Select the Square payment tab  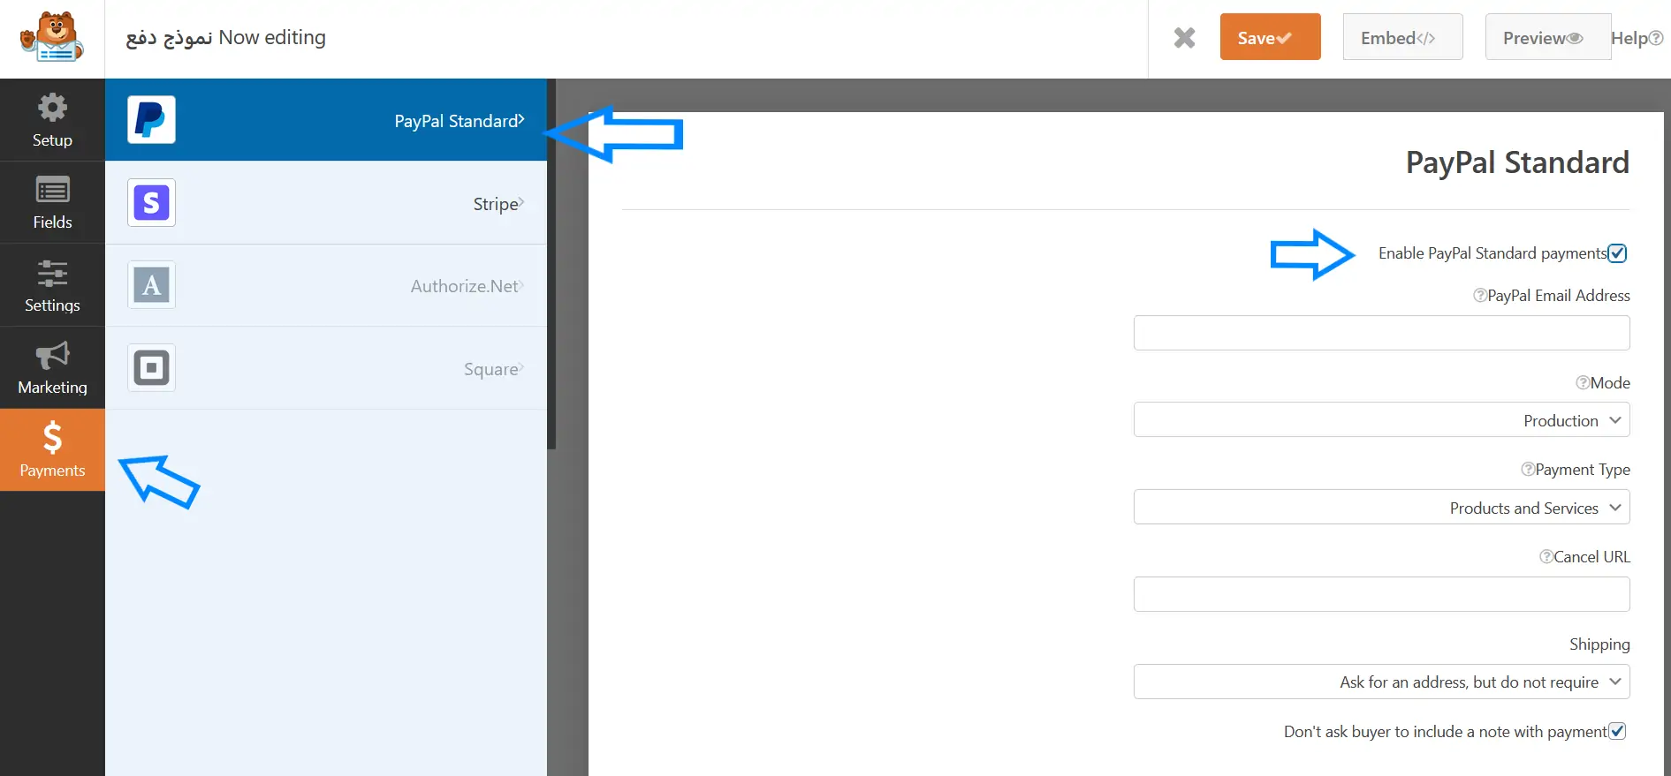tap(326, 368)
